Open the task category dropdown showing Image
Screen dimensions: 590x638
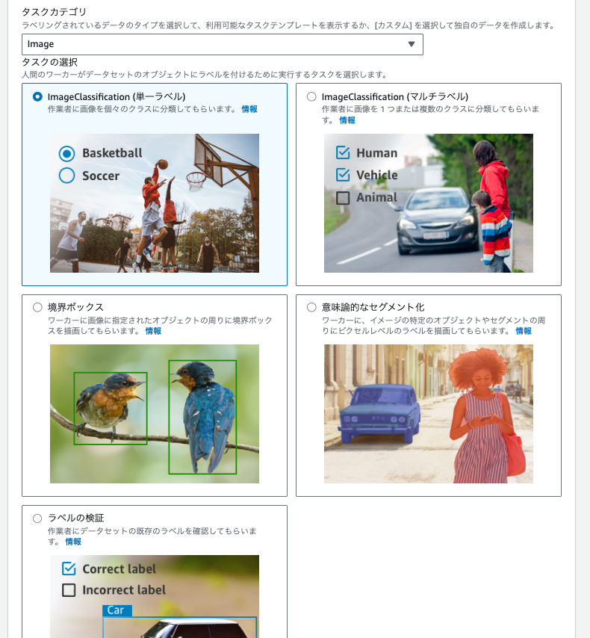pyautogui.click(x=222, y=44)
